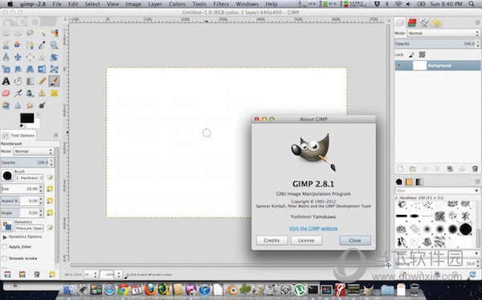Duplicate the layer using Layers panel button
The image size is (482, 300).
click(x=450, y=169)
